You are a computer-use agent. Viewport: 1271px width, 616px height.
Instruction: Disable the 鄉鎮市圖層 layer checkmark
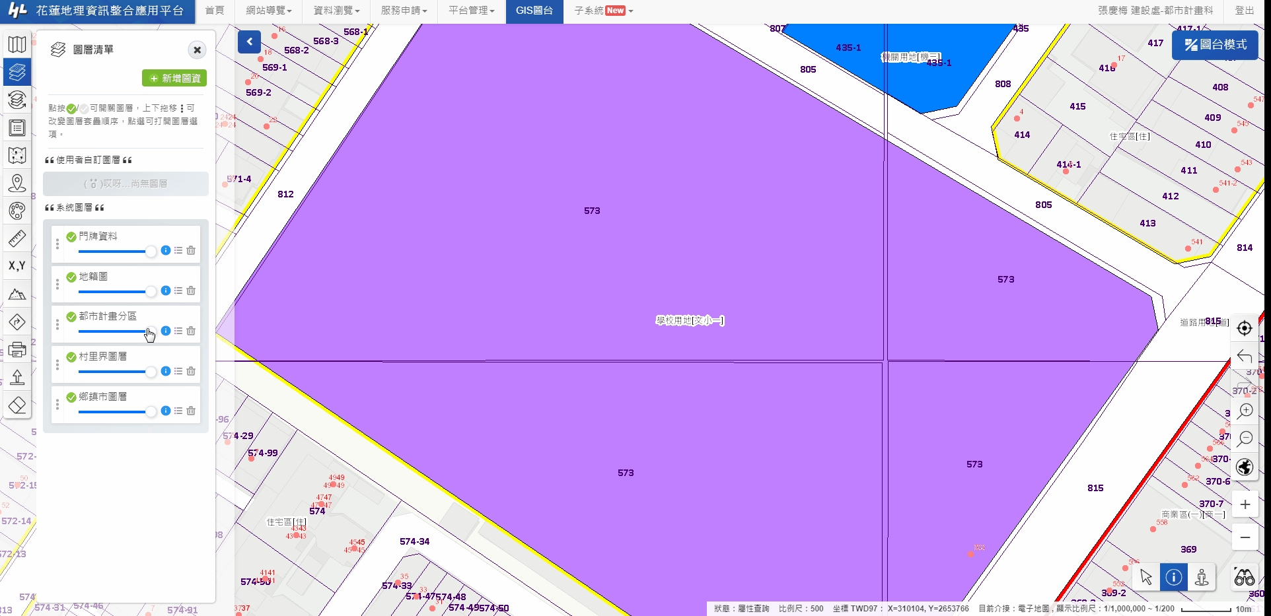tap(71, 397)
